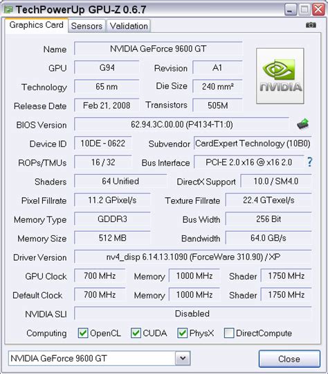The height and width of the screenshot is (374, 328).
Task: Click the GPU field showing G94
Action: pyautogui.click(x=107, y=67)
